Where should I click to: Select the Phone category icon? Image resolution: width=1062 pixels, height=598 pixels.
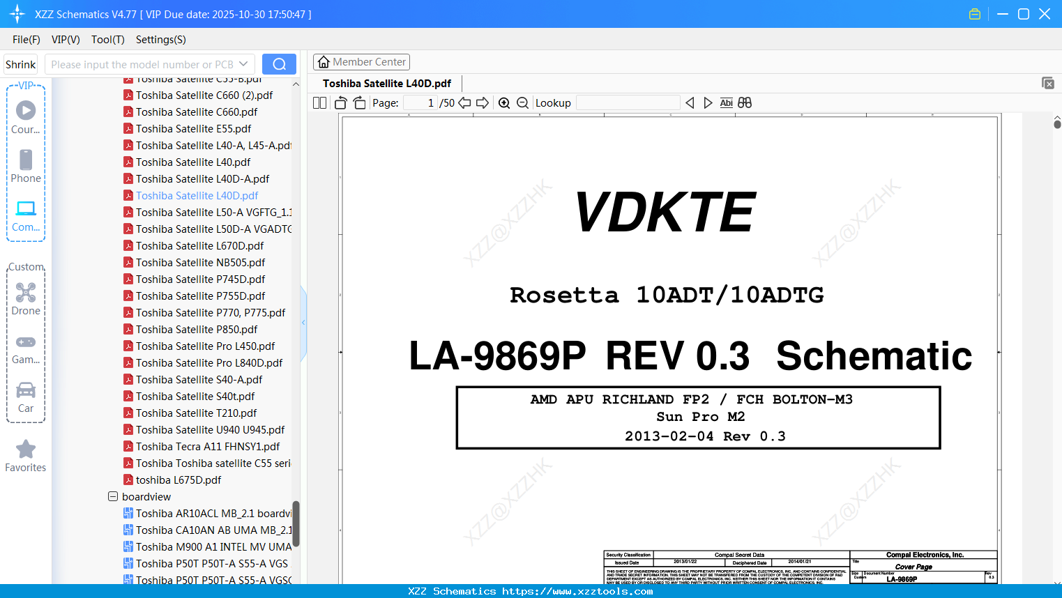tap(26, 166)
